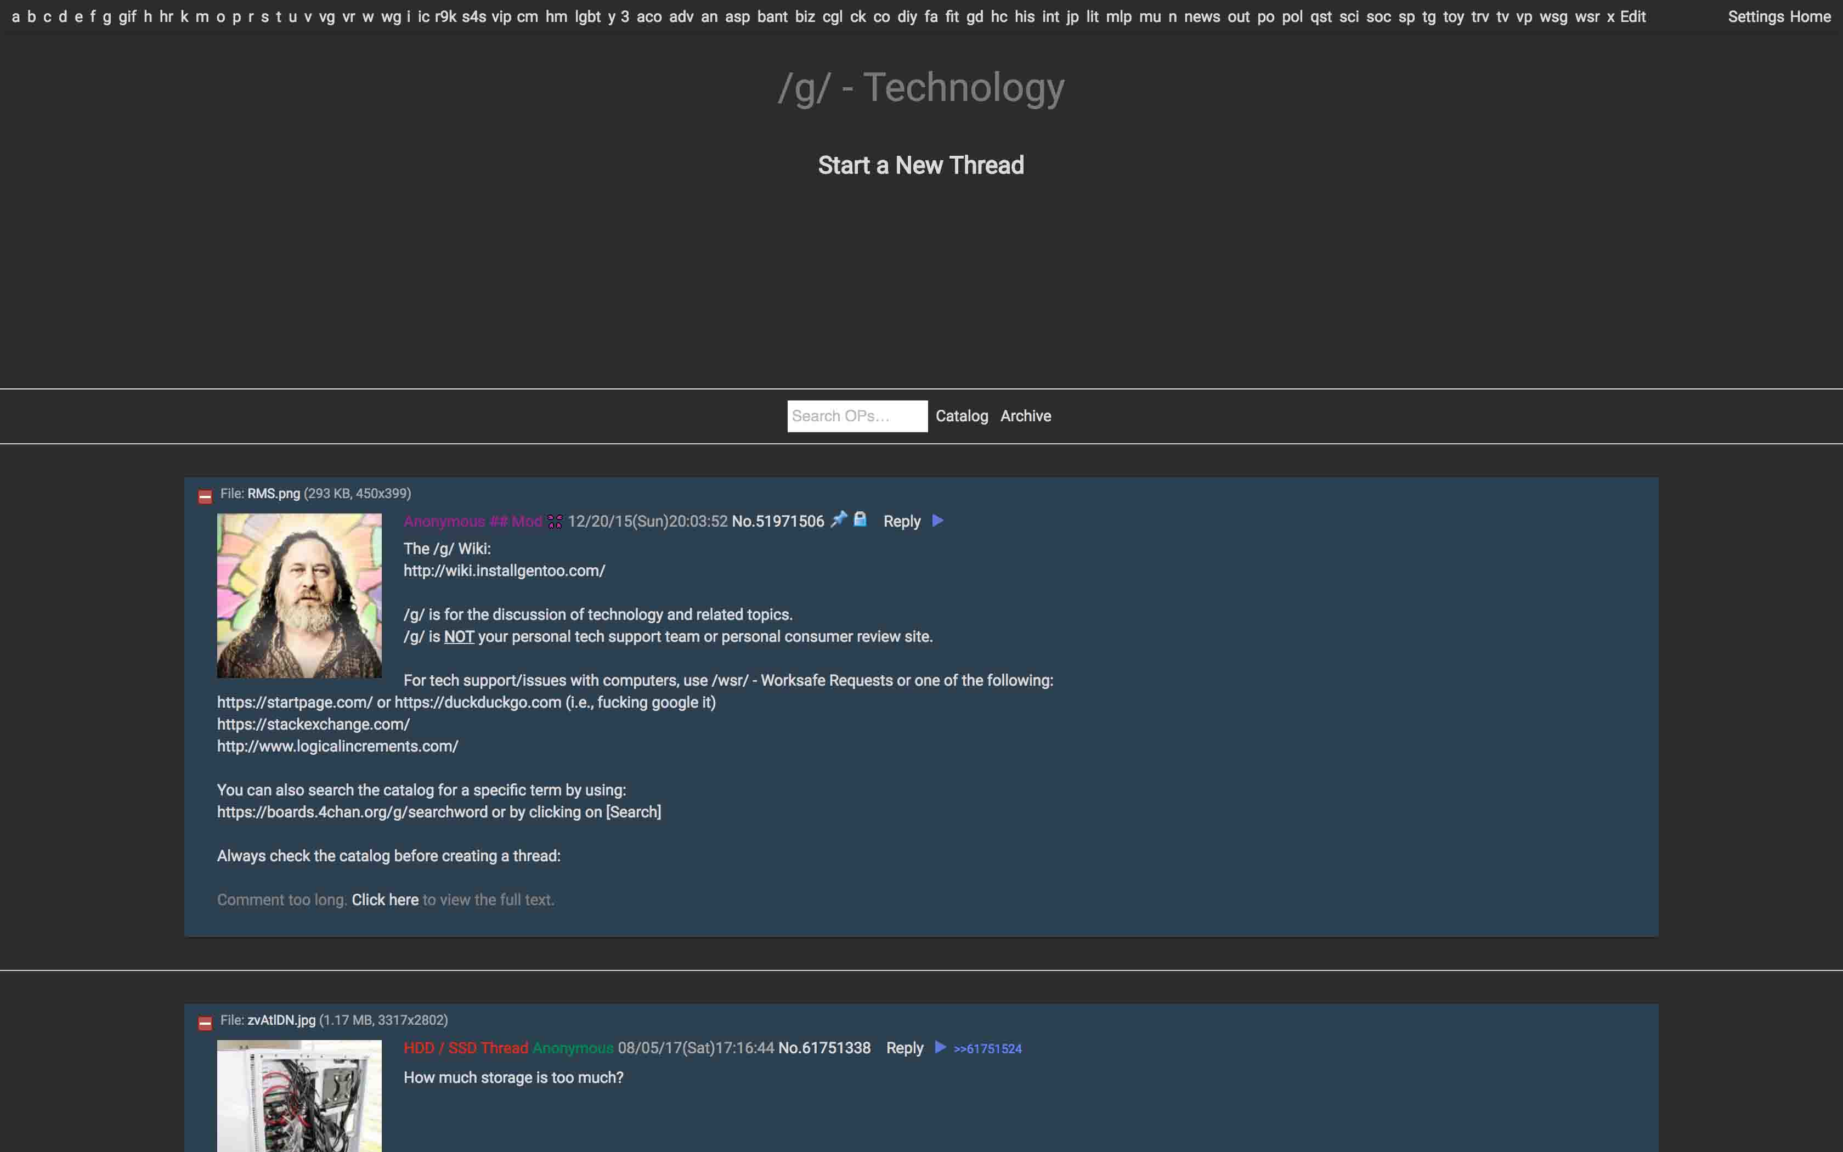Click 'How much storage is too much?' text

click(x=513, y=1077)
